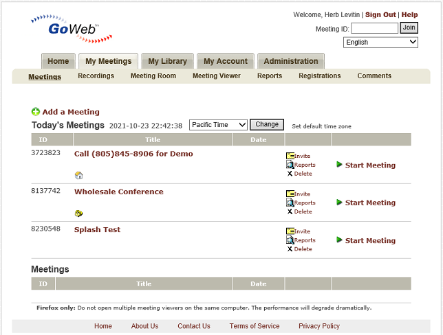Click Reports icon for Wholesale Conference
Viewport: 443px width, 335px height.
(x=290, y=203)
